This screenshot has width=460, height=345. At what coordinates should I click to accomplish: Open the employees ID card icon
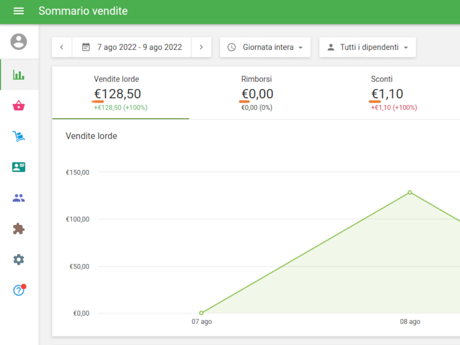click(x=19, y=167)
